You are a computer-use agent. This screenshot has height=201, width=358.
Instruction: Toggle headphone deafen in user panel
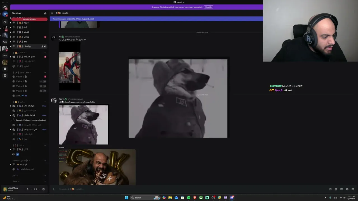point(36,189)
